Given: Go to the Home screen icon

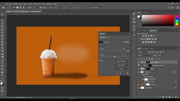Looking at the screenshot, I should coord(3,8).
